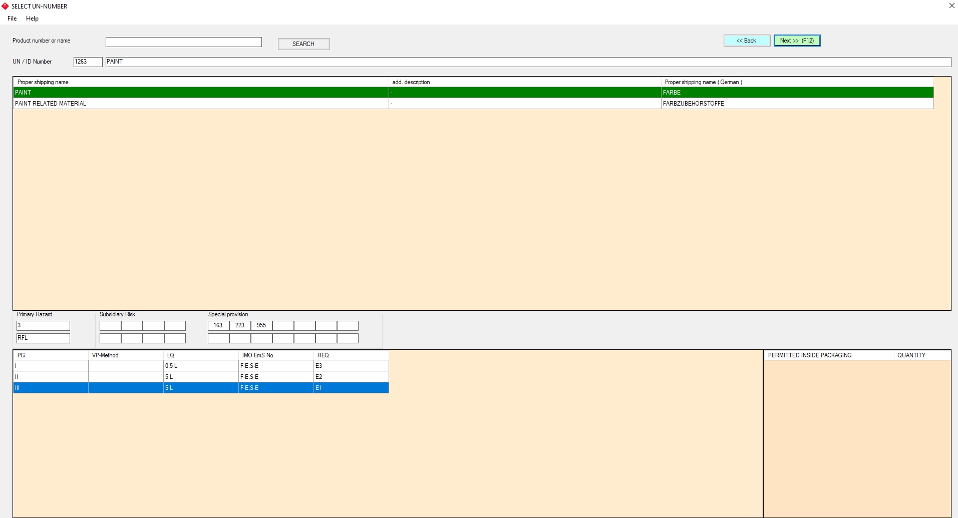Click the SEARCH button
Screen dimensions: 958x518
[x=303, y=44]
